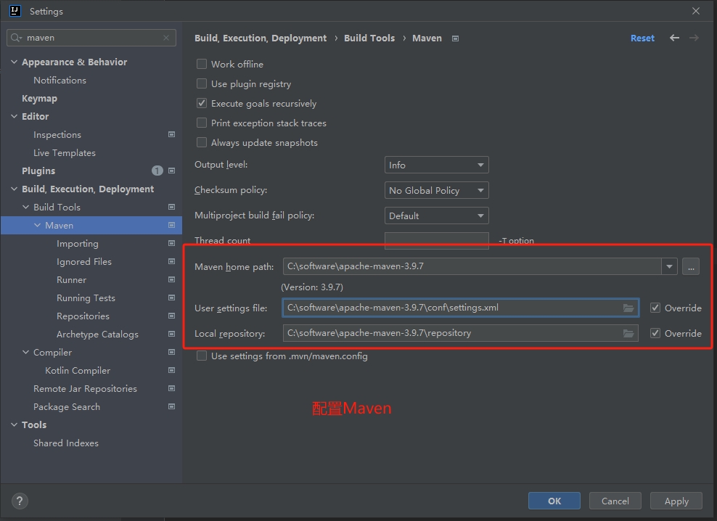Open the Output level dropdown
717x521 pixels.
click(437, 165)
